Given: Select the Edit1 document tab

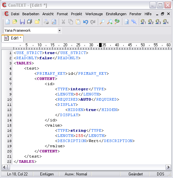Looking at the screenshot, I should click(x=13, y=38).
